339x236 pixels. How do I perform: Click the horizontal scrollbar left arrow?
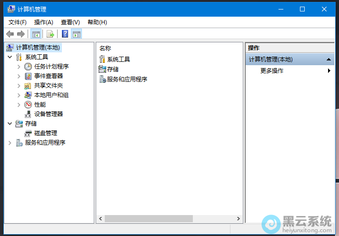(100, 218)
